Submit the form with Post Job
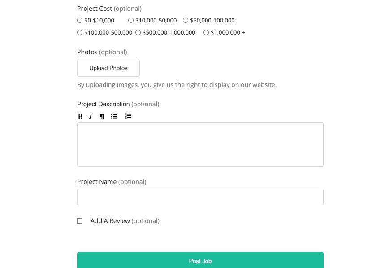389x268 pixels. point(200,260)
